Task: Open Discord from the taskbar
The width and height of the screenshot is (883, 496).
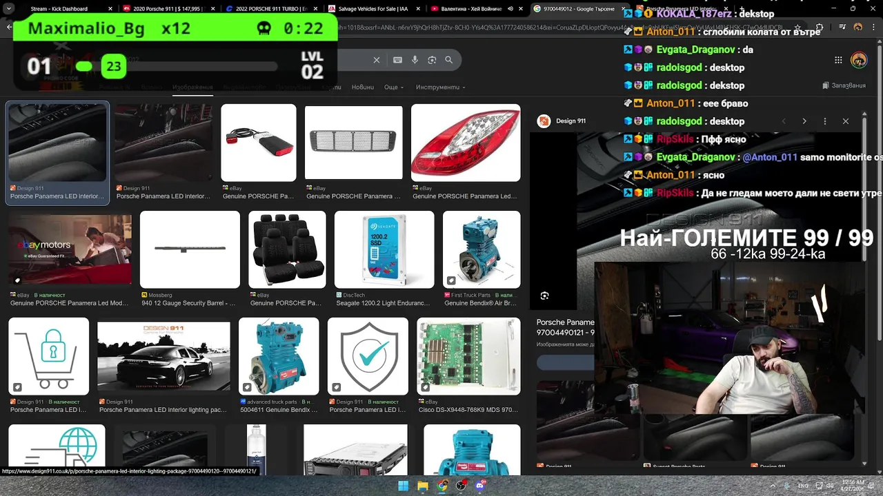Action: 481,486
